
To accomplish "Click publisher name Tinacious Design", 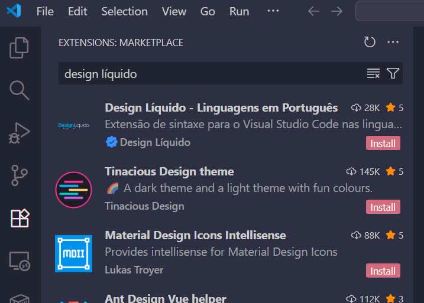I will 144,206.
